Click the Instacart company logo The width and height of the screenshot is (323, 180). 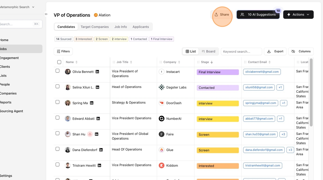(161, 72)
